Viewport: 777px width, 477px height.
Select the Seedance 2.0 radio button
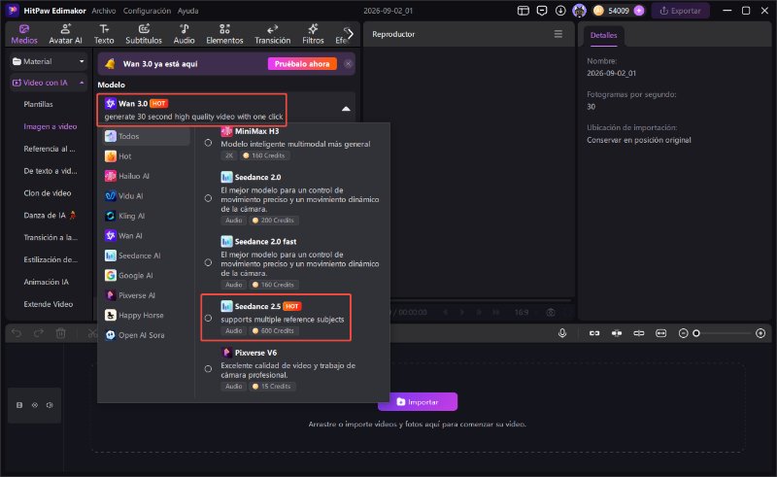(x=208, y=198)
